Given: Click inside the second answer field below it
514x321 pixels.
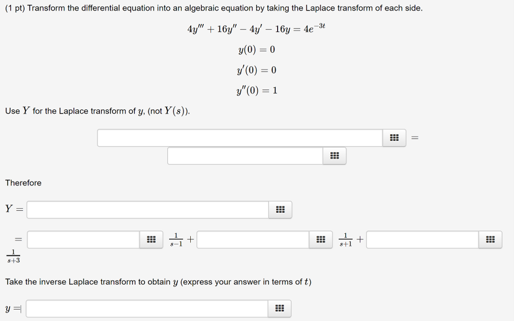Looking at the screenshot, I should [x=244, y=155].
